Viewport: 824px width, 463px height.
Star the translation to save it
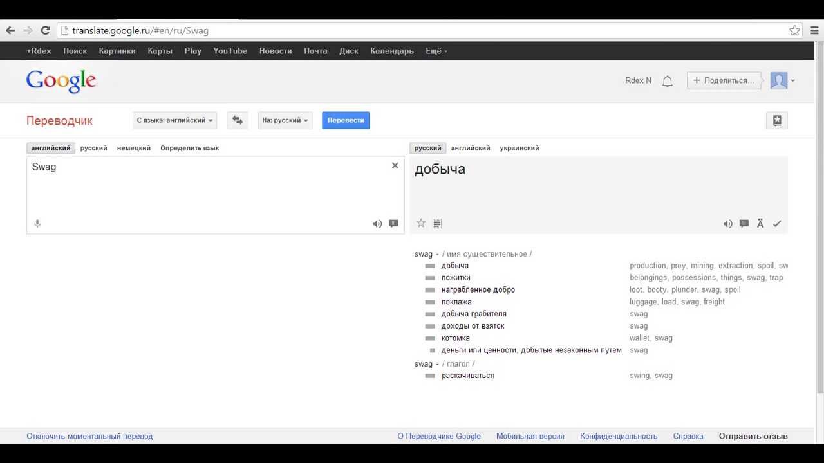(421, 223)
